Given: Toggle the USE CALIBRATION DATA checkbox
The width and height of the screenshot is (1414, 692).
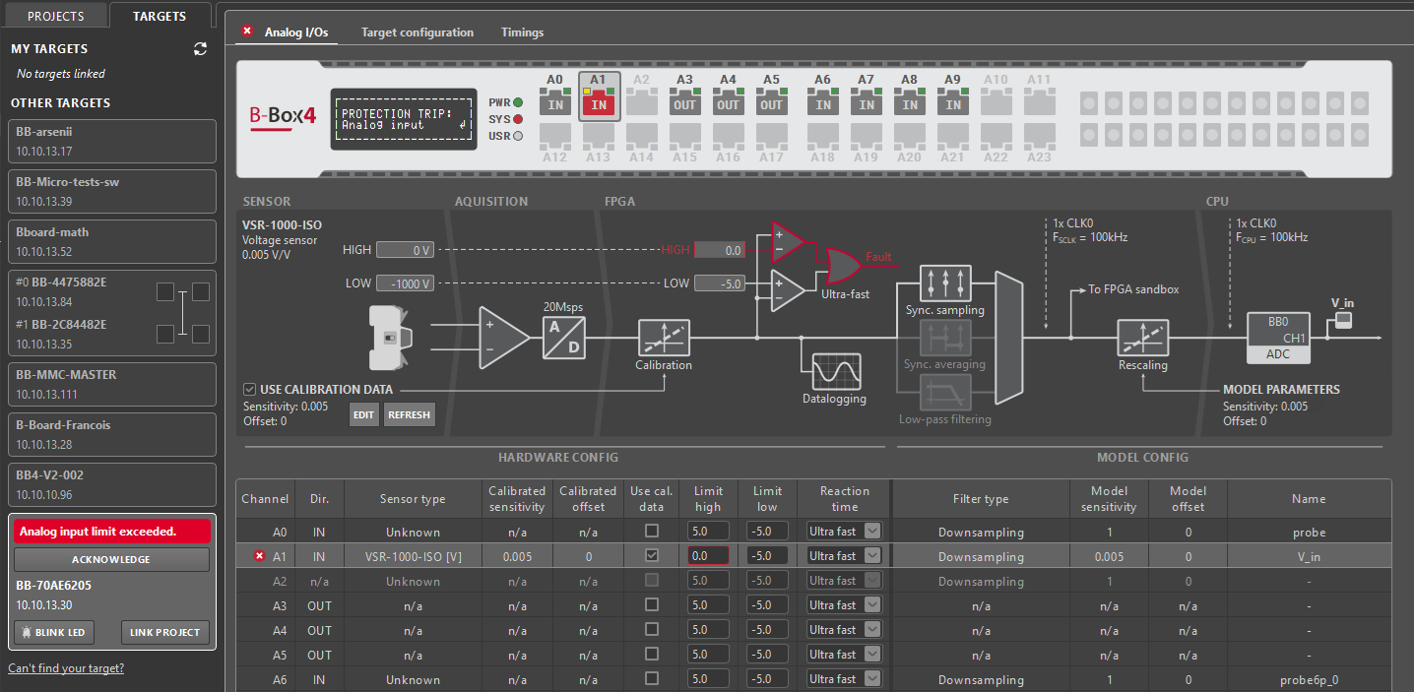Looking at the screenshot, I should tap(251, 389).
